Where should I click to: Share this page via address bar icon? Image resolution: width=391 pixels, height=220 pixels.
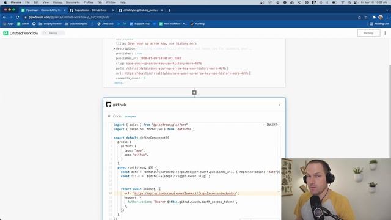(x=359, y=17)
